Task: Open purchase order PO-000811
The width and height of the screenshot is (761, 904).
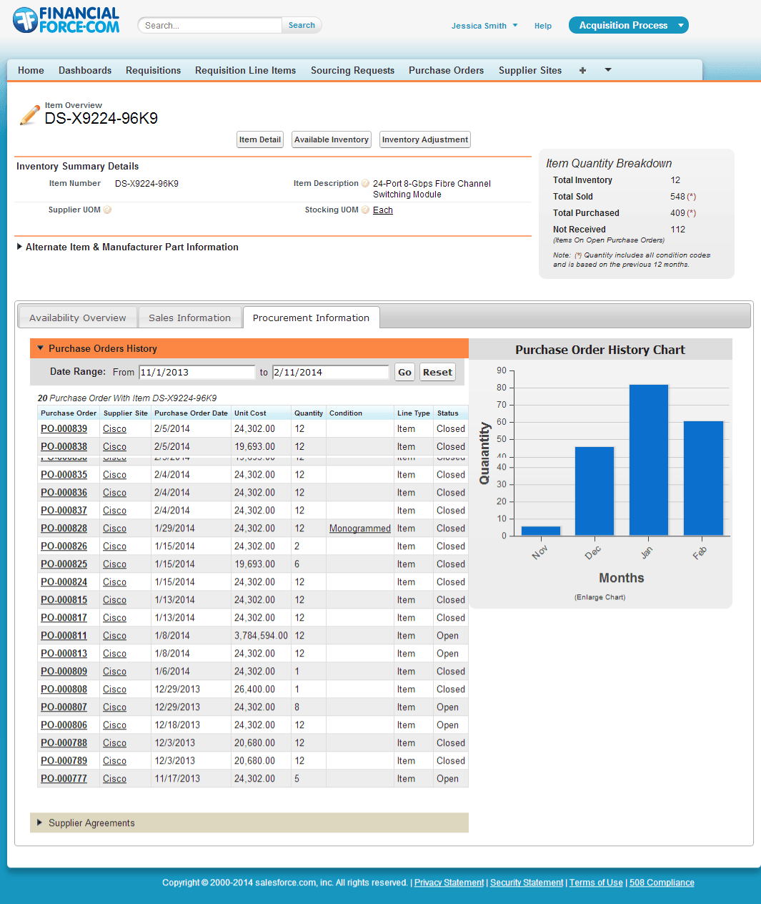Action: [x=64, y=635]
